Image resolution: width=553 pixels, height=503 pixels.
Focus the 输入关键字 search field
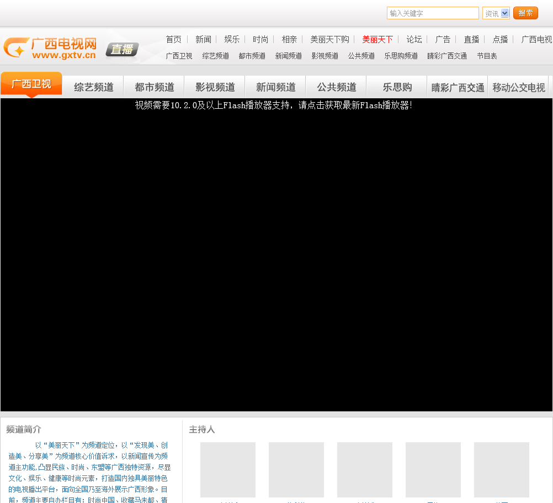click(x=433, y=13)
